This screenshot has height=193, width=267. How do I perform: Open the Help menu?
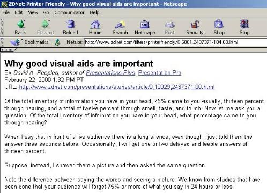tap(94, 12)
